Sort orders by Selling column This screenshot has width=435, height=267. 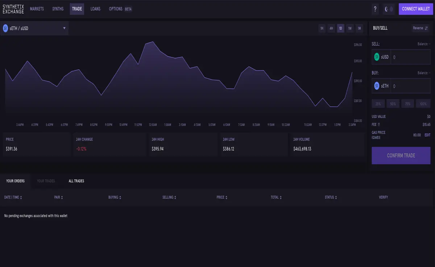tap(169, 197)
